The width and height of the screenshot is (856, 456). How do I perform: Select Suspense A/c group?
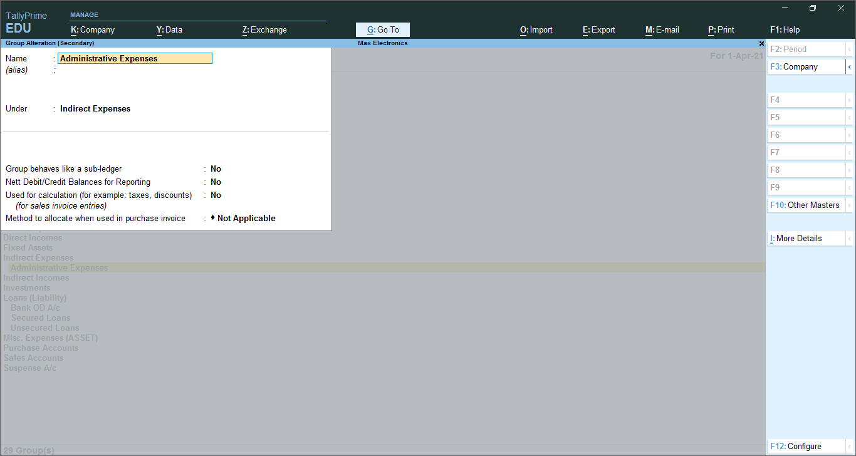tap(30, 368)
